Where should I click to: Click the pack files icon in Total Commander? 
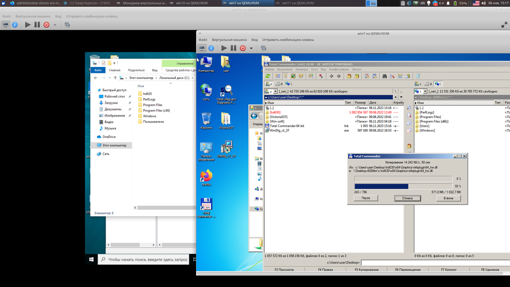click(x=349, y=76)
